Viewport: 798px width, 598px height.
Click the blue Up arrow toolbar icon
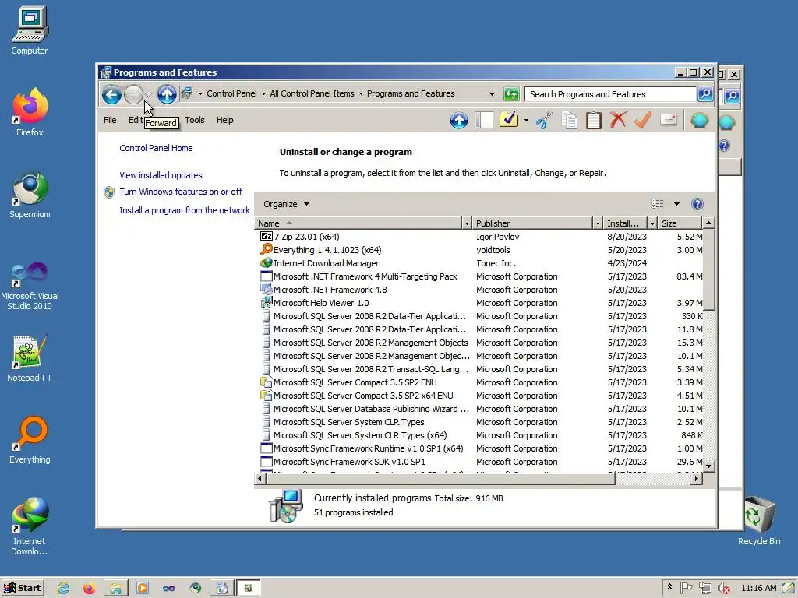tap(458, 121)
